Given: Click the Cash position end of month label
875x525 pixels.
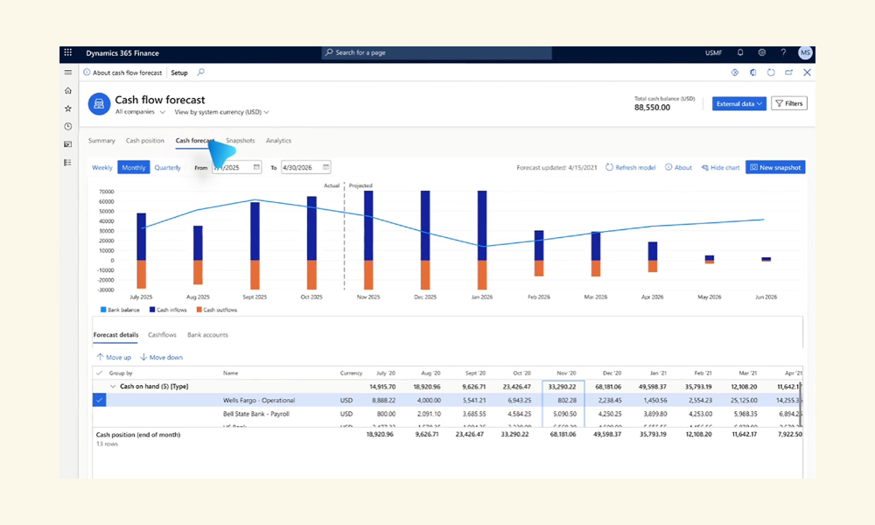Looking at the screenshot, I should pyautogui.click(x=138, y=435).
